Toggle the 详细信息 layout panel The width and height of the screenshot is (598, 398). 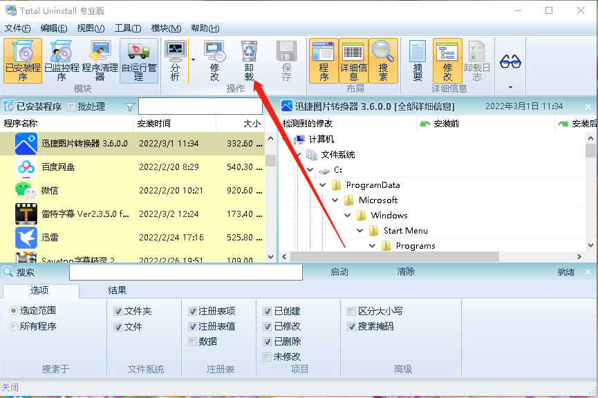[353, 61]
